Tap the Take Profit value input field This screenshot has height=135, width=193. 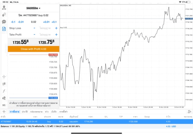coord(45,35)
